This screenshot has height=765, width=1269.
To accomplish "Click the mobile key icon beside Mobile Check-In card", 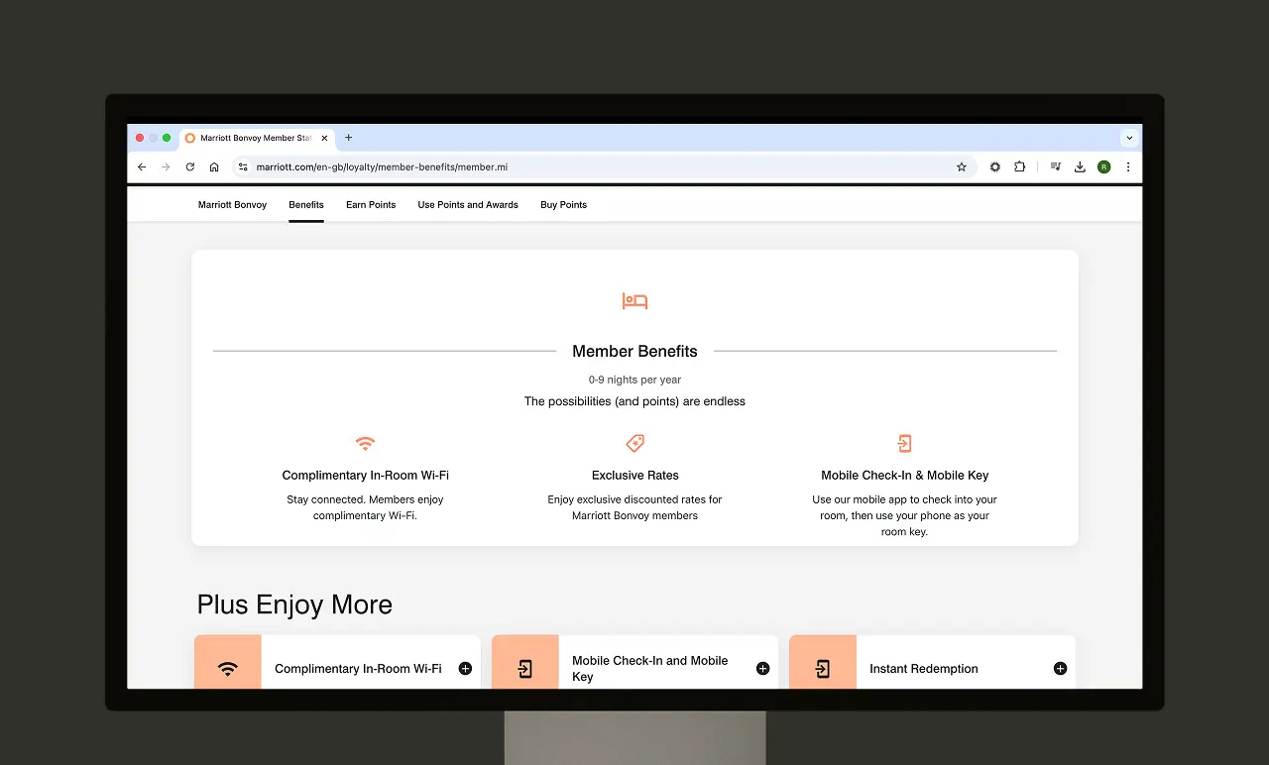I will pyautogui.click(x=524, y=668).
